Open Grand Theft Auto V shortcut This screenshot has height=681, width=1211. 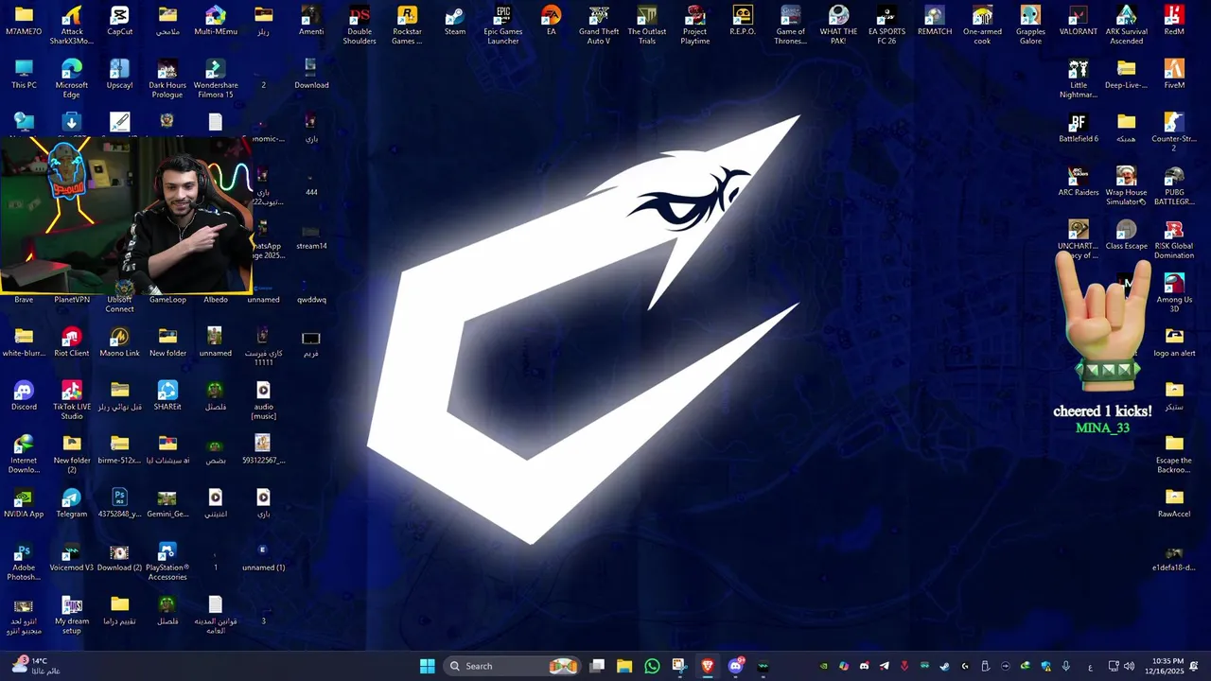point(599,26)
